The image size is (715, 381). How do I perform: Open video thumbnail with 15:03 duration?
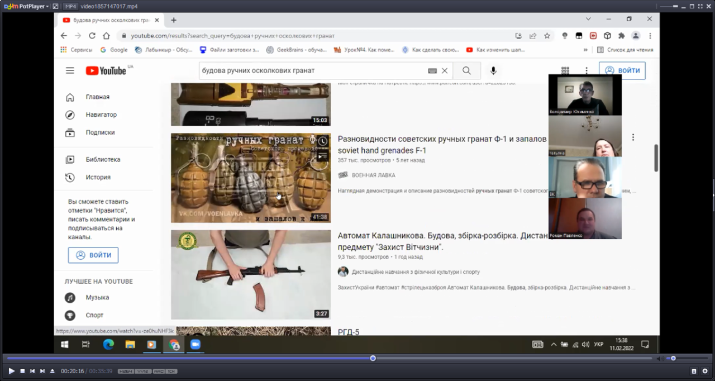(x=251, y=104)
